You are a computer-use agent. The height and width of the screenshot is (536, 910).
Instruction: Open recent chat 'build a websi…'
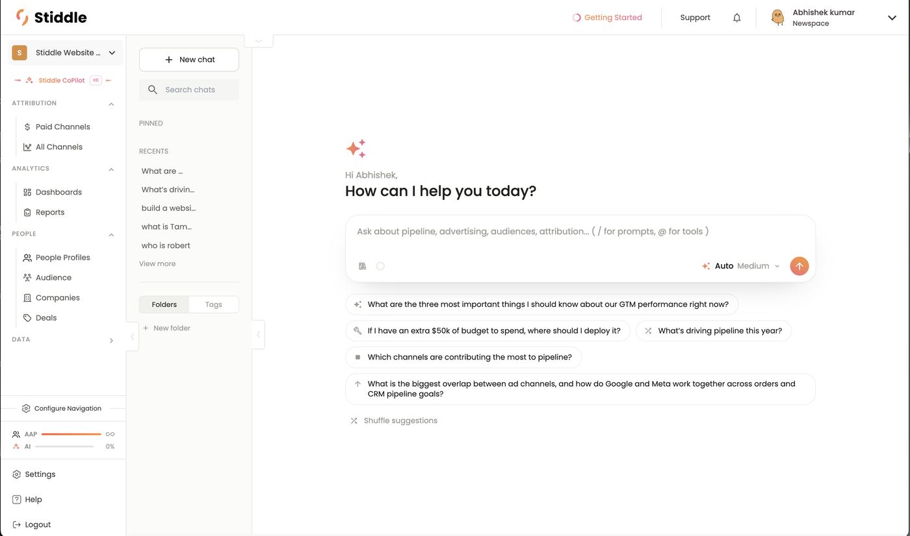click(168, 208)
